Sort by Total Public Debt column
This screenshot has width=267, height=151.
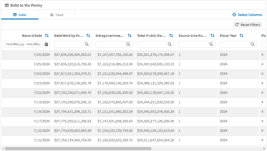pyautogui.click(x=171, y=35)
